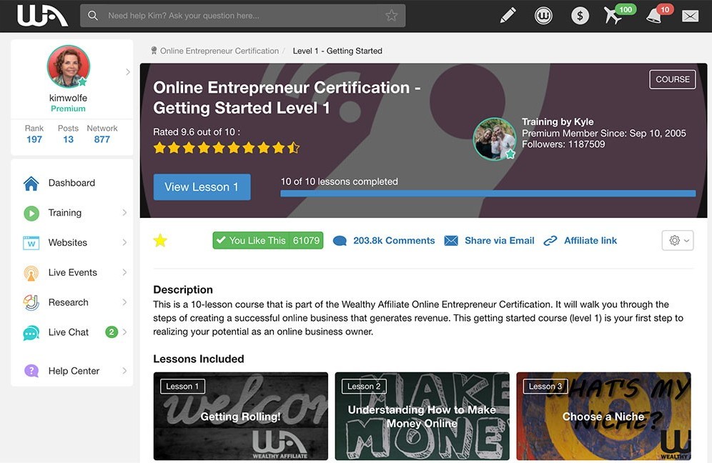Select Live Events in the sidebar
Screen dimensions: 712x463
(71, 272)
